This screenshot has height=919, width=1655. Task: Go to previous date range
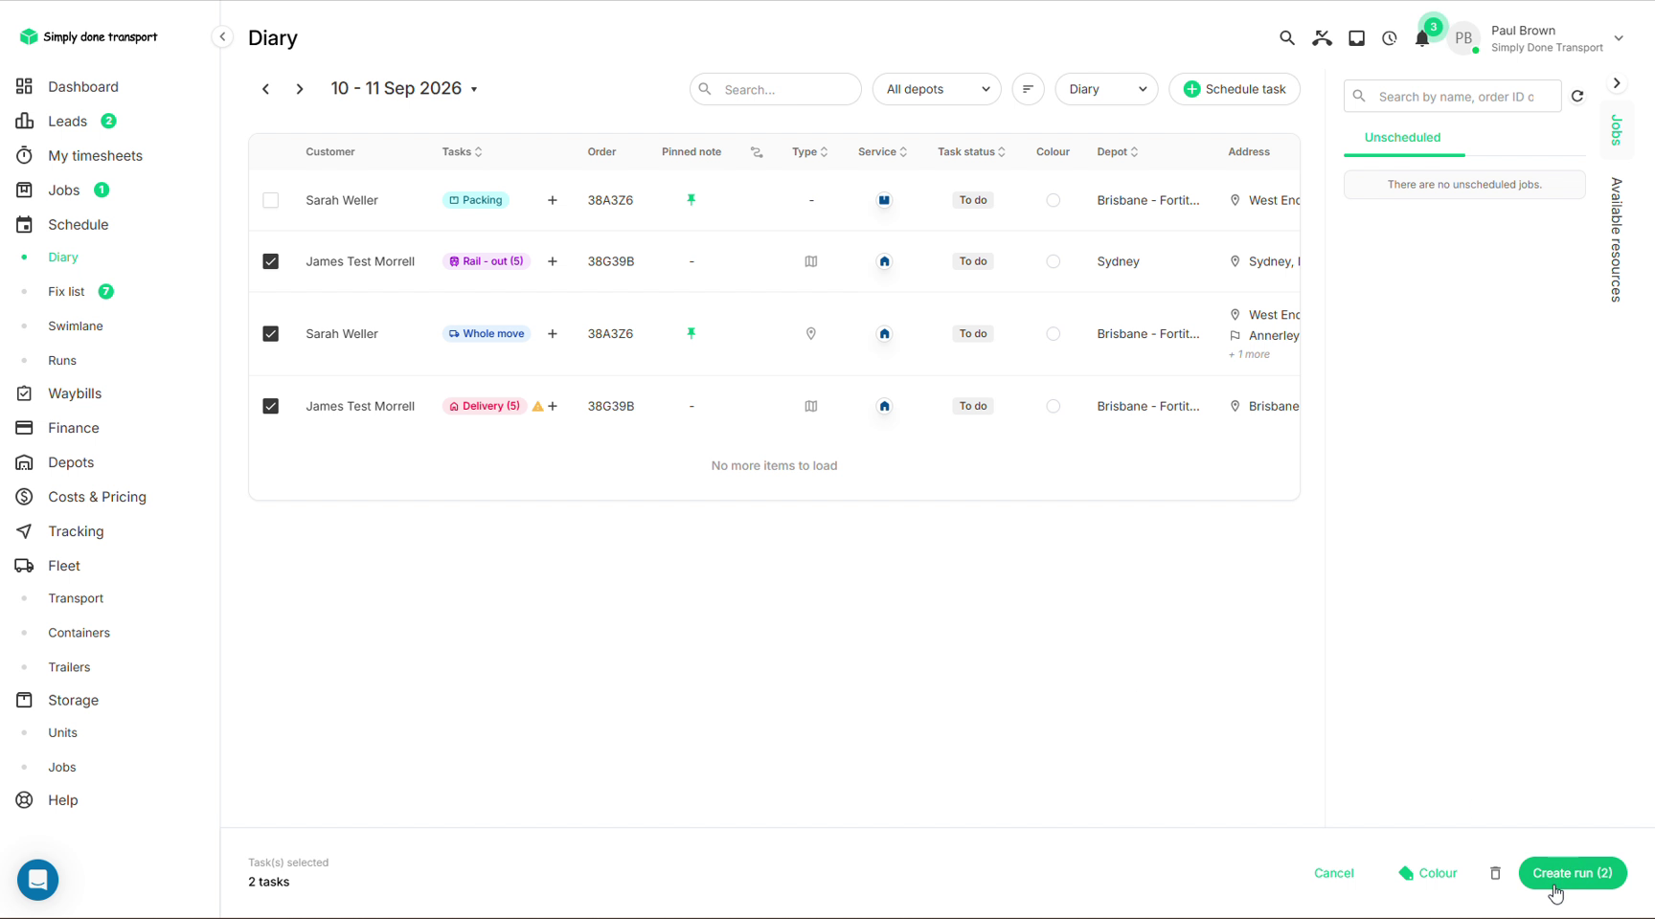point(265,89)
